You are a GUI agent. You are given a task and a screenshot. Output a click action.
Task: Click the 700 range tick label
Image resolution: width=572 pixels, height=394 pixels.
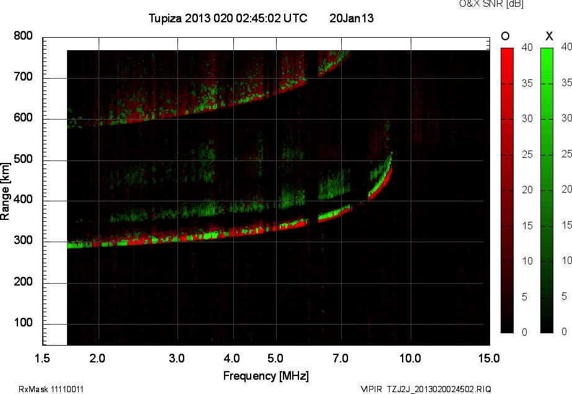pos(23,76)
